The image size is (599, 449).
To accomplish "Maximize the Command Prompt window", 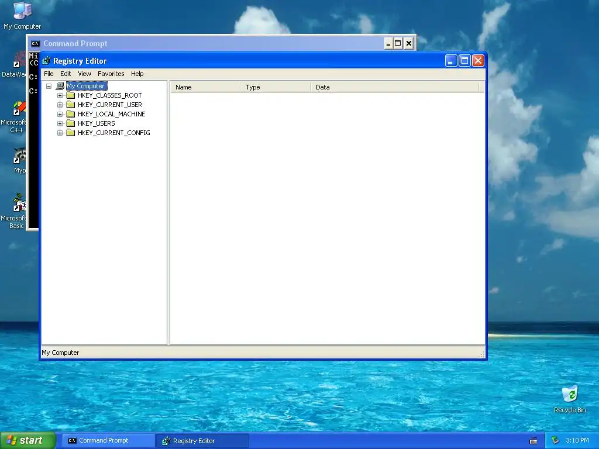I will click(x=398, y=43).
